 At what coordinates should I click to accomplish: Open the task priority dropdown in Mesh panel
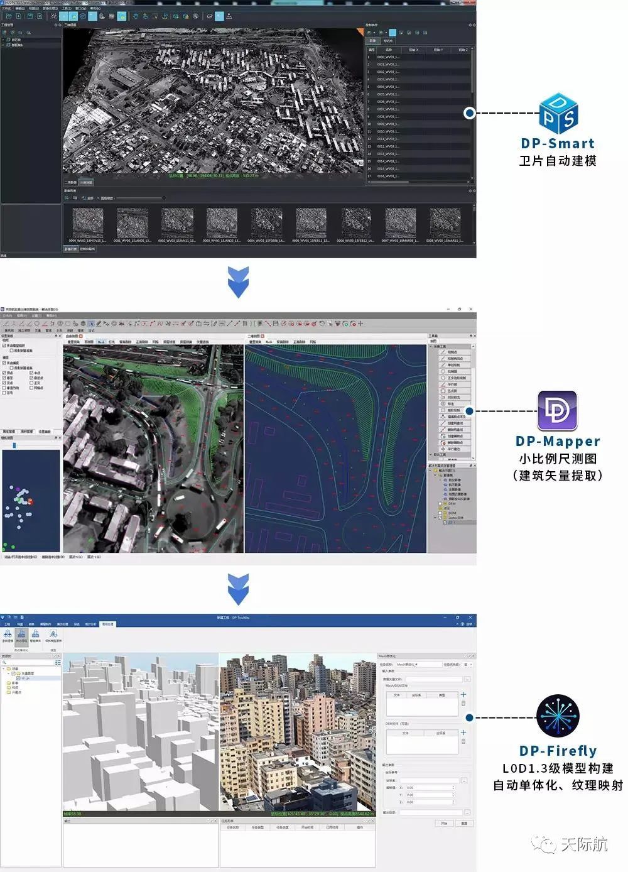pos(468,664)
